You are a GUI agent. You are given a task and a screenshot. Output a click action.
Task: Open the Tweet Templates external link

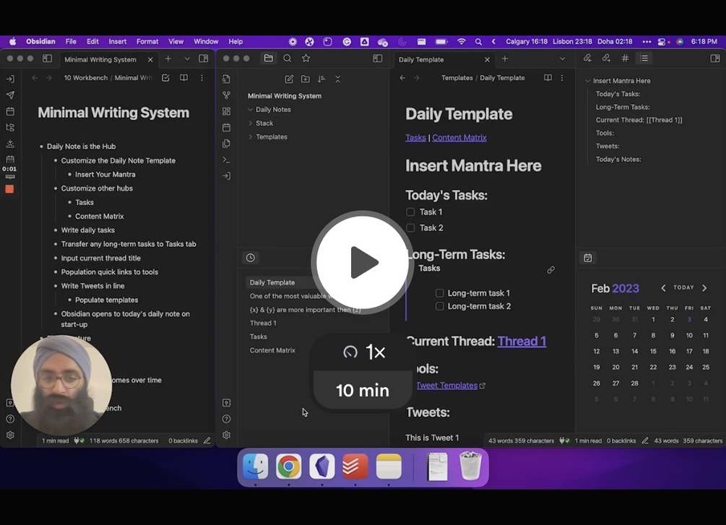tap(447, 385)
